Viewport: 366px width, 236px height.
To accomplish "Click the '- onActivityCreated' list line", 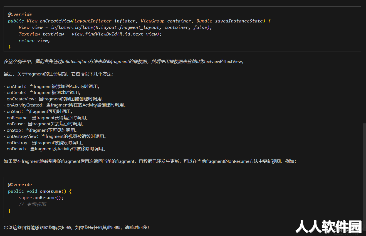I will (x=65, y=105).
